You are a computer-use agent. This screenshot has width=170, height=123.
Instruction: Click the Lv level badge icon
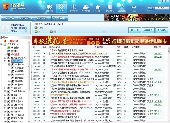(x=51, y=32)
